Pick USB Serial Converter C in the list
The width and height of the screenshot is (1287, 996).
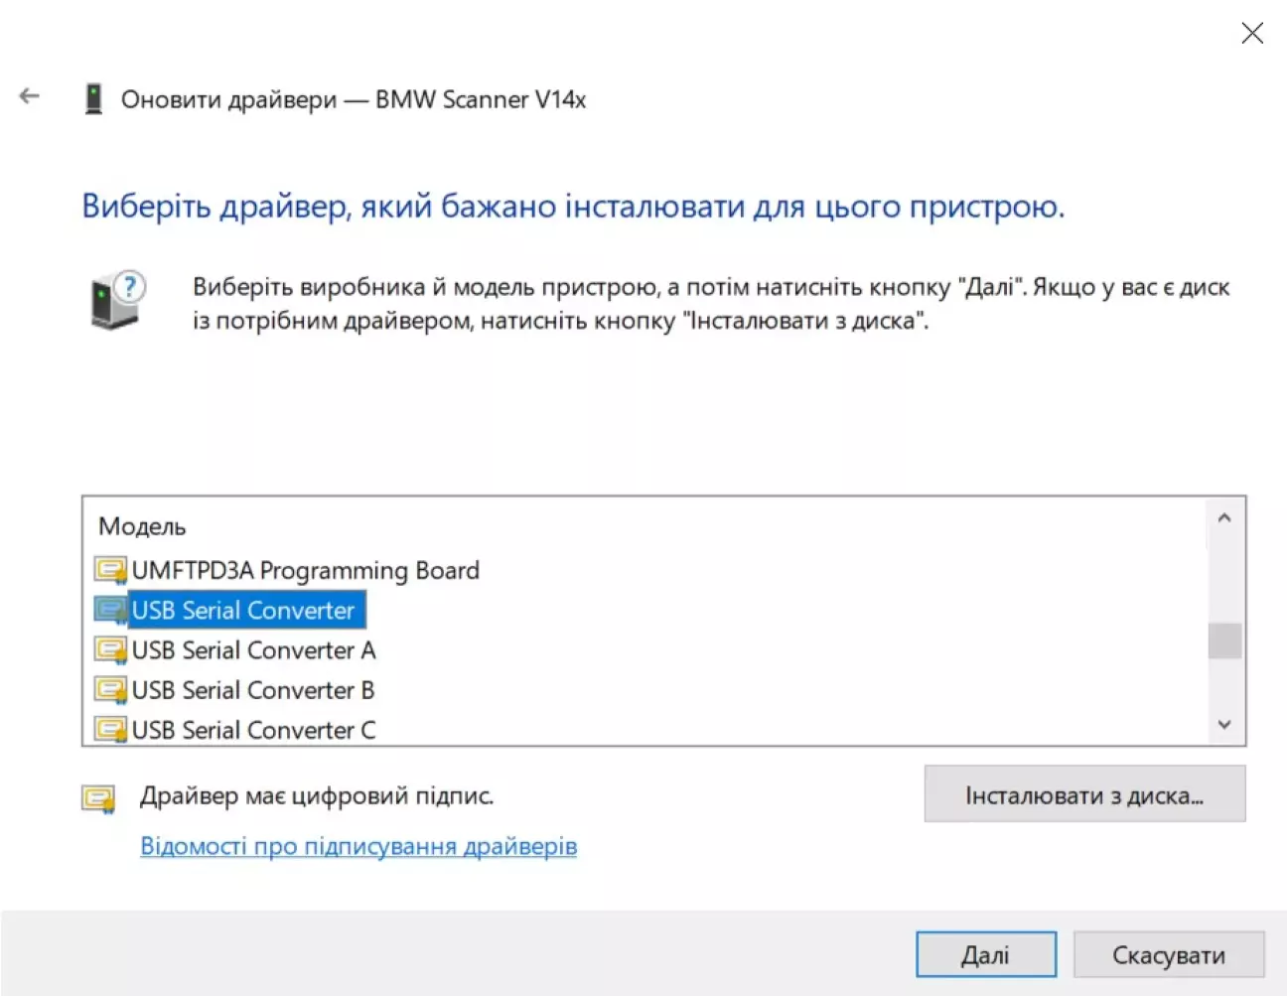pos(253,730)
